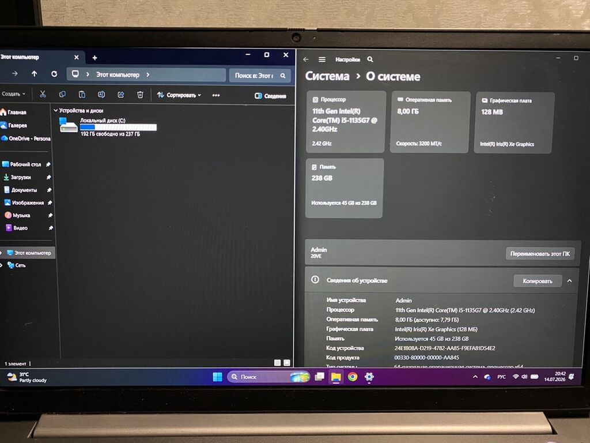Click the Copy icon in Explorer toolbar
The width and height of the screenshot is (590, 443).
pyautogui.click(x=62, y=94)
